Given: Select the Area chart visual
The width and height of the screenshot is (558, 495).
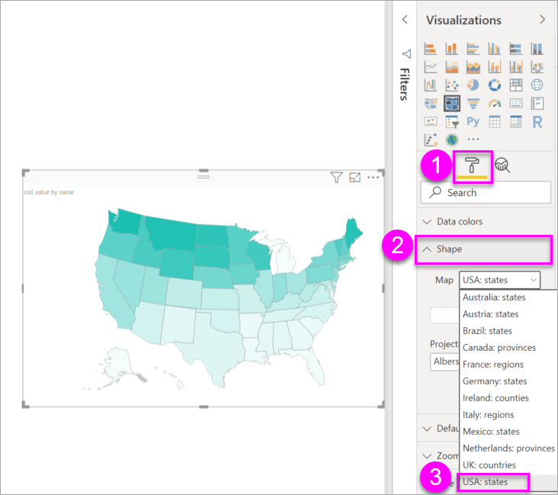Looking at the screenshot, I should (452, 66).
